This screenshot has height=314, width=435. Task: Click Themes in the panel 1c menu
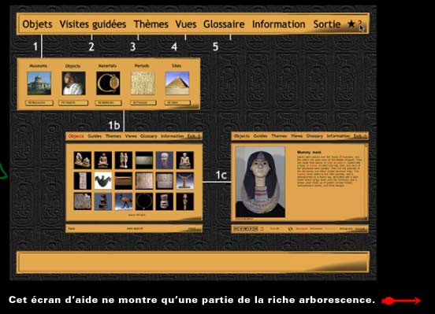coord(279,136)
